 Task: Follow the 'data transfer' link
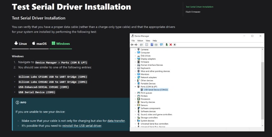pyautogui.click(x=116, y=121)
